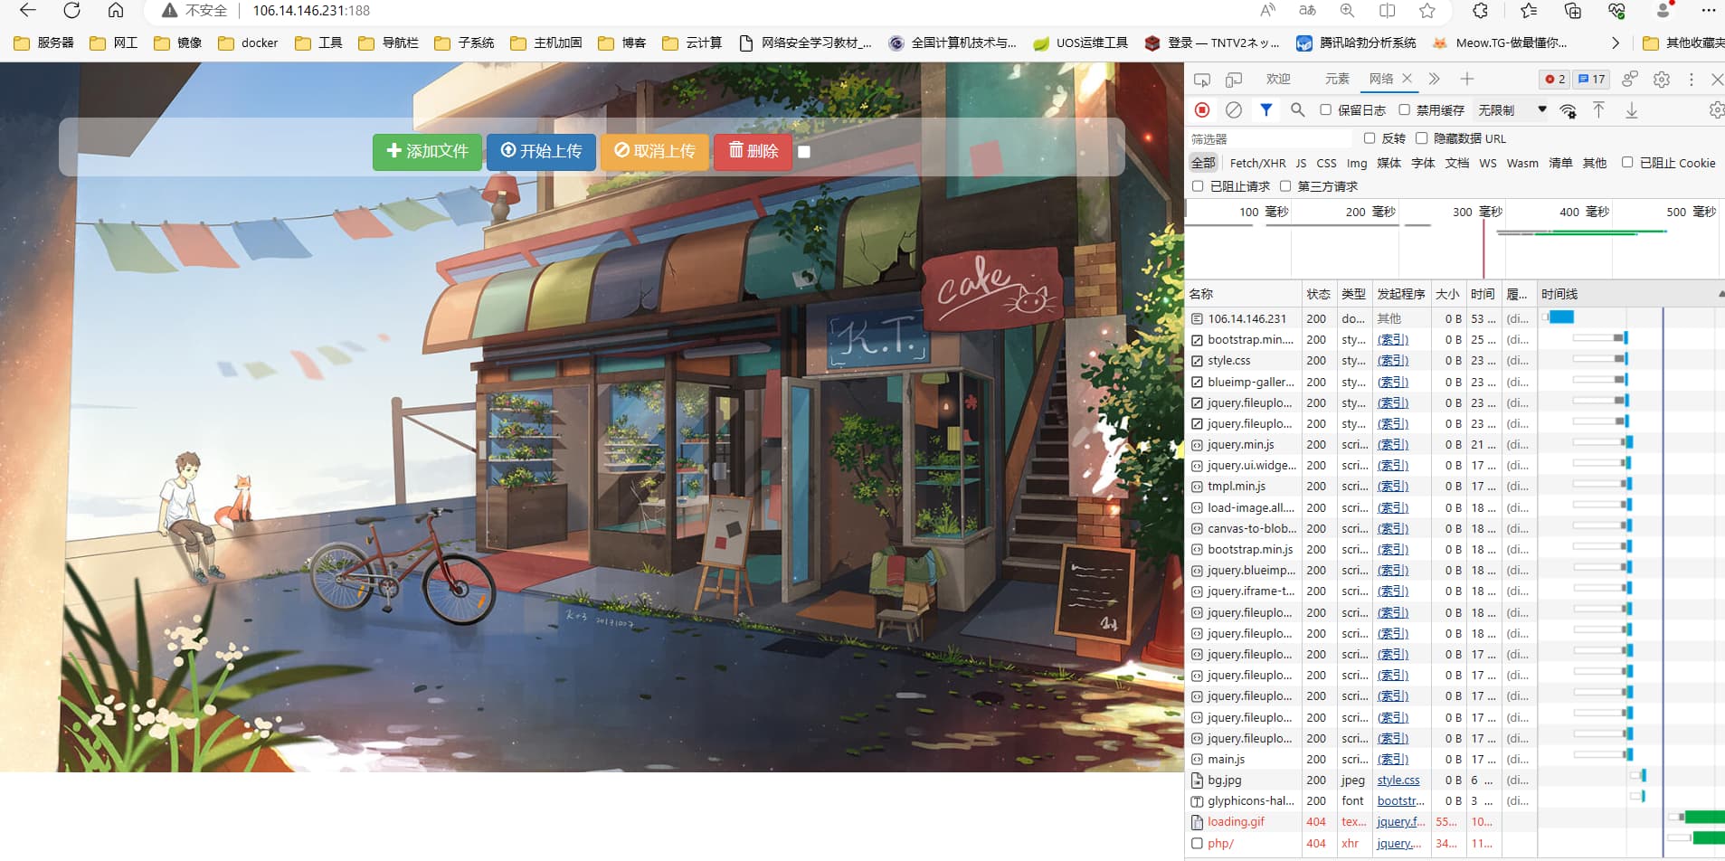Image resolution: width=1725 pixels, height=861 pixels.
Task: Open search in network panel
Action: pos(1297,110)
